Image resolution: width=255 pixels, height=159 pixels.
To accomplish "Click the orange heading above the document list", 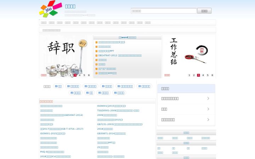I will point(46,101).
